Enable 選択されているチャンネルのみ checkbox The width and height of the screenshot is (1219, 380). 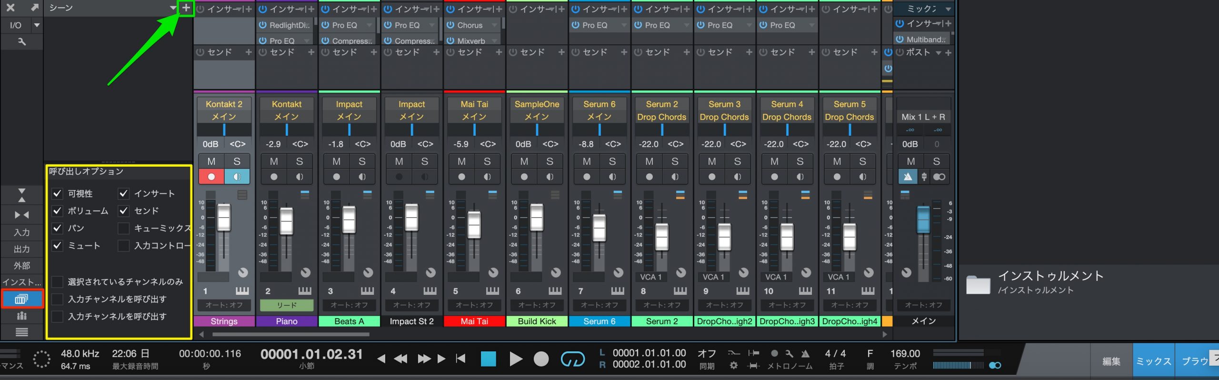tap(57, 282)
